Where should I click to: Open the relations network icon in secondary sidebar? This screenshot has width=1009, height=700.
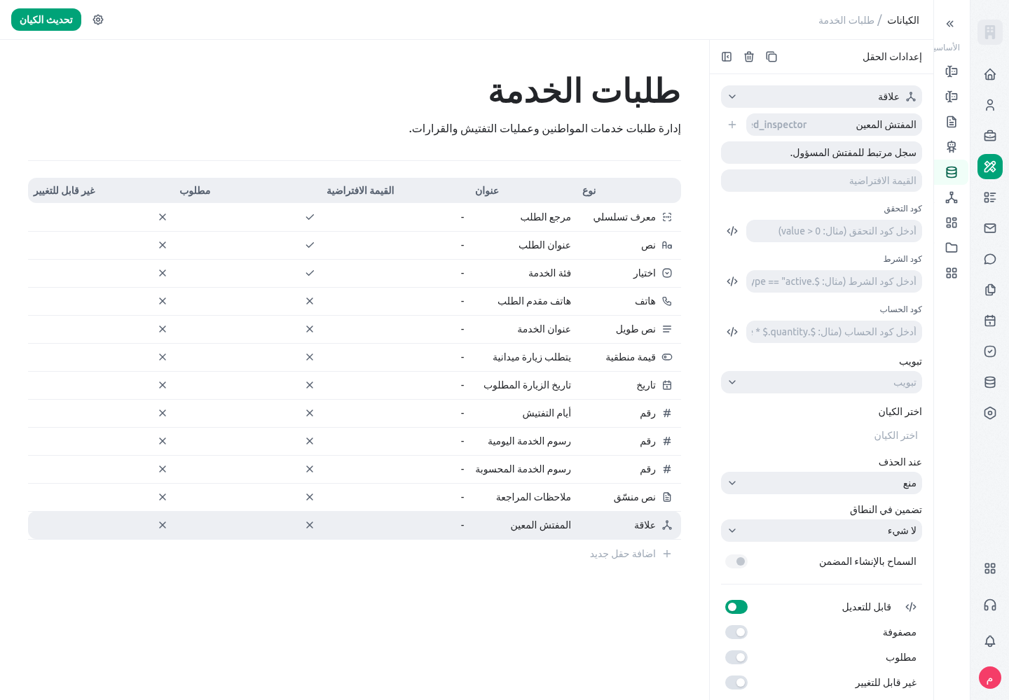(x=952, y=197)
